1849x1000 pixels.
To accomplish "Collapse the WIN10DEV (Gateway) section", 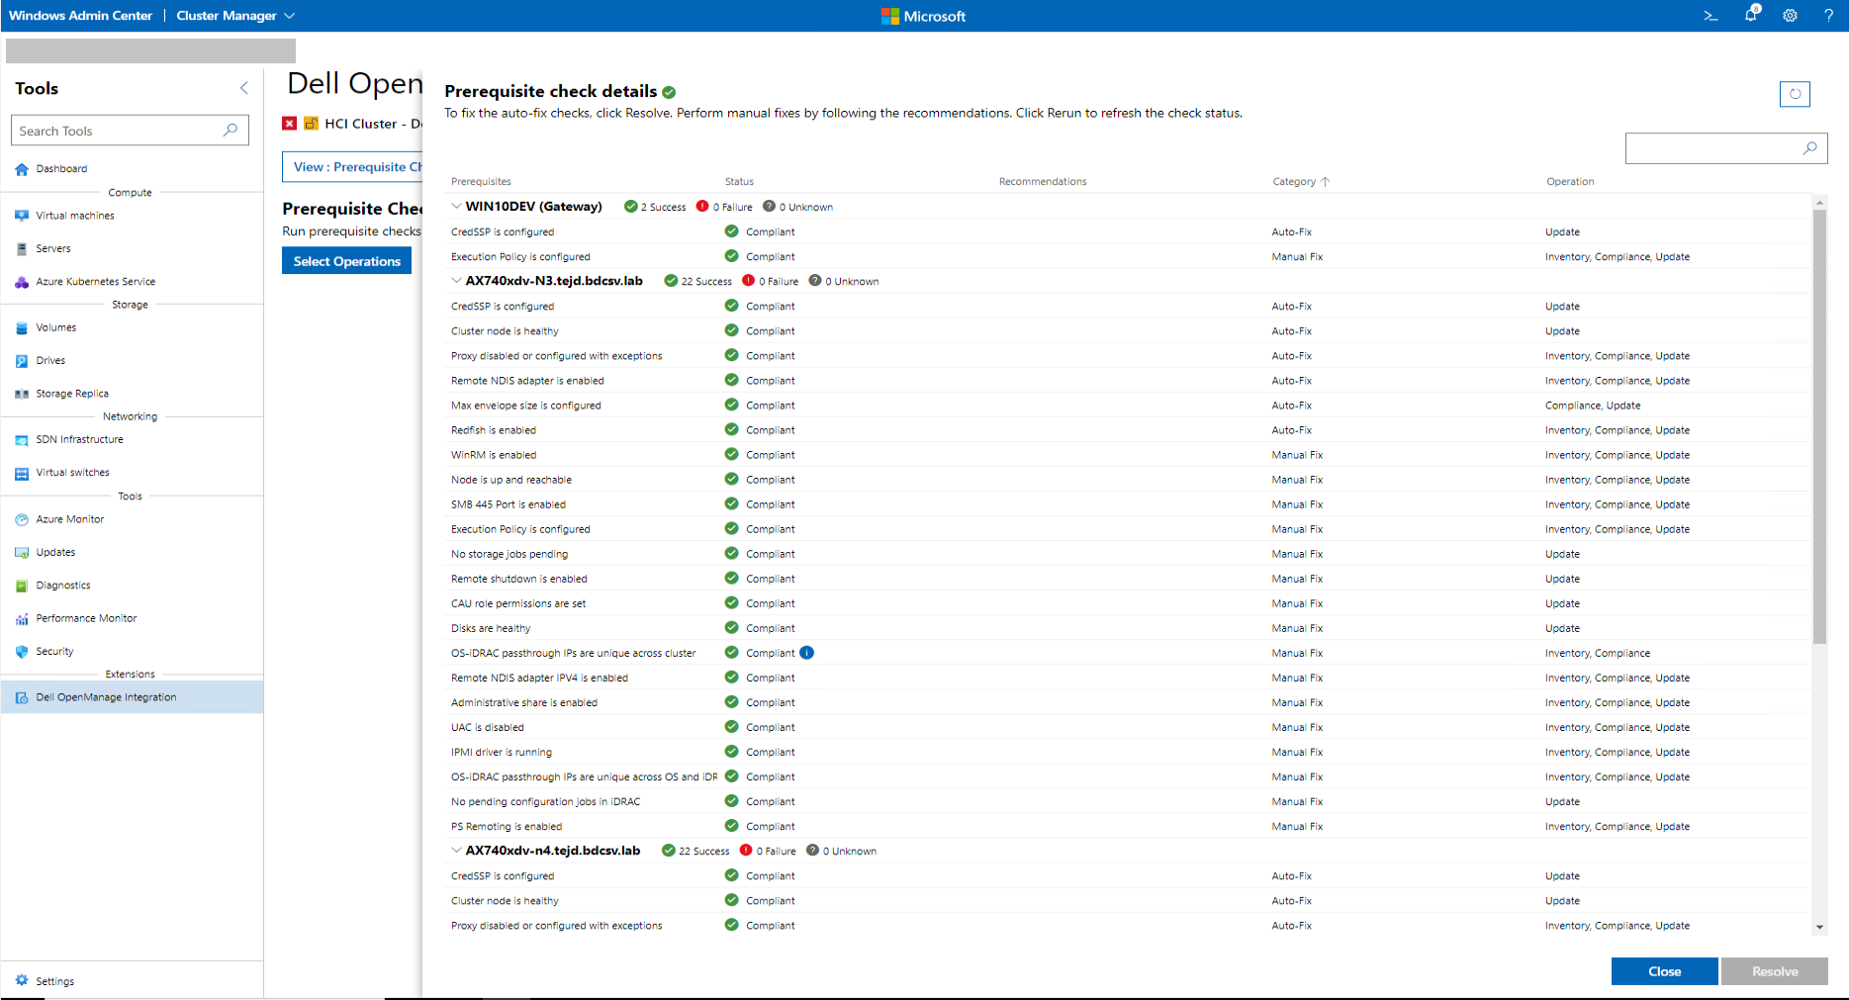I will (x=456, y=206).
